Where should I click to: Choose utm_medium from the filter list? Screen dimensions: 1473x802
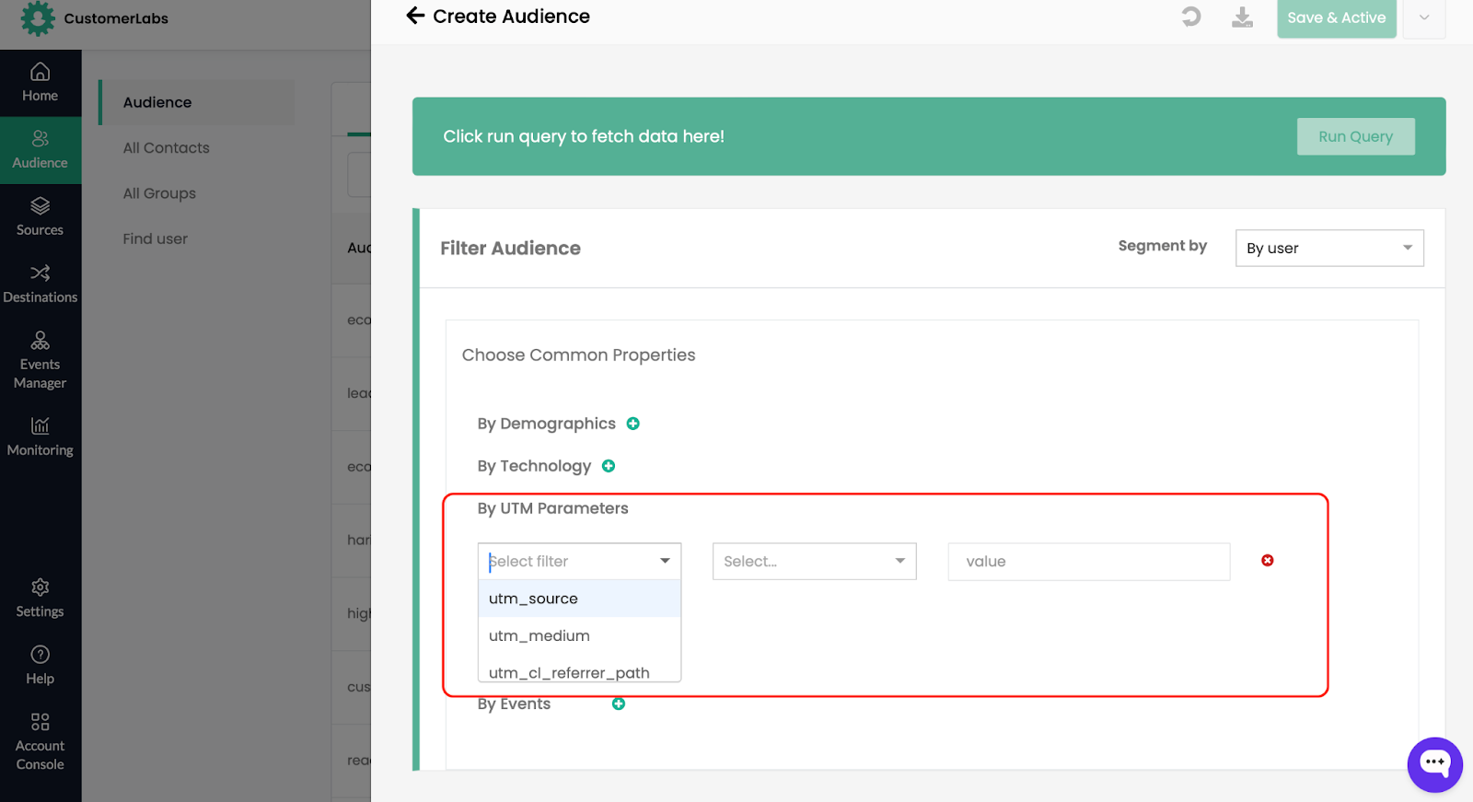click(x=539, y=636)
